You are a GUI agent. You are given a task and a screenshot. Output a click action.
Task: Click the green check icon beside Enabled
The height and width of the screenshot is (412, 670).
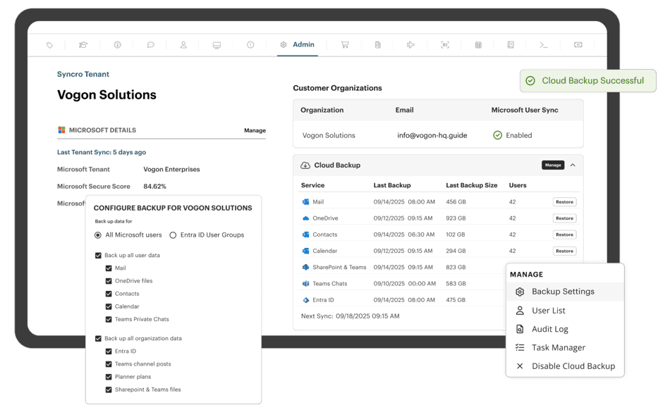[x=497, y=135]
